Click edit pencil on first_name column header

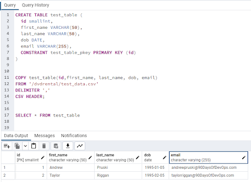(x=90, y=158)
